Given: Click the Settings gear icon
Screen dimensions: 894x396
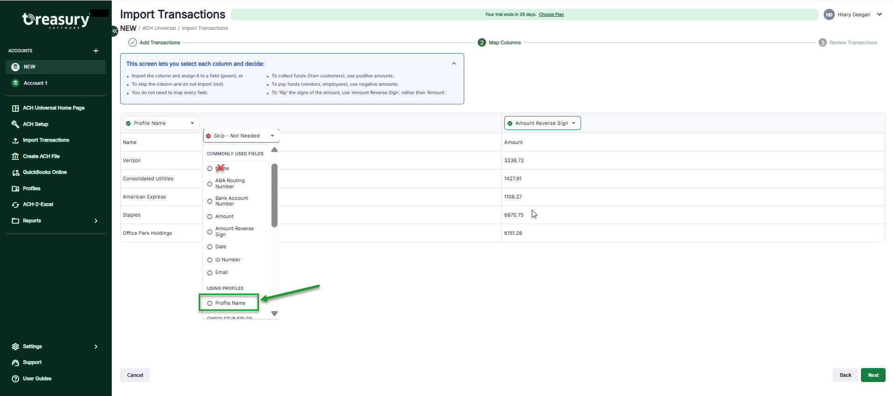Looking at the screenshot, I should [15, 347].
